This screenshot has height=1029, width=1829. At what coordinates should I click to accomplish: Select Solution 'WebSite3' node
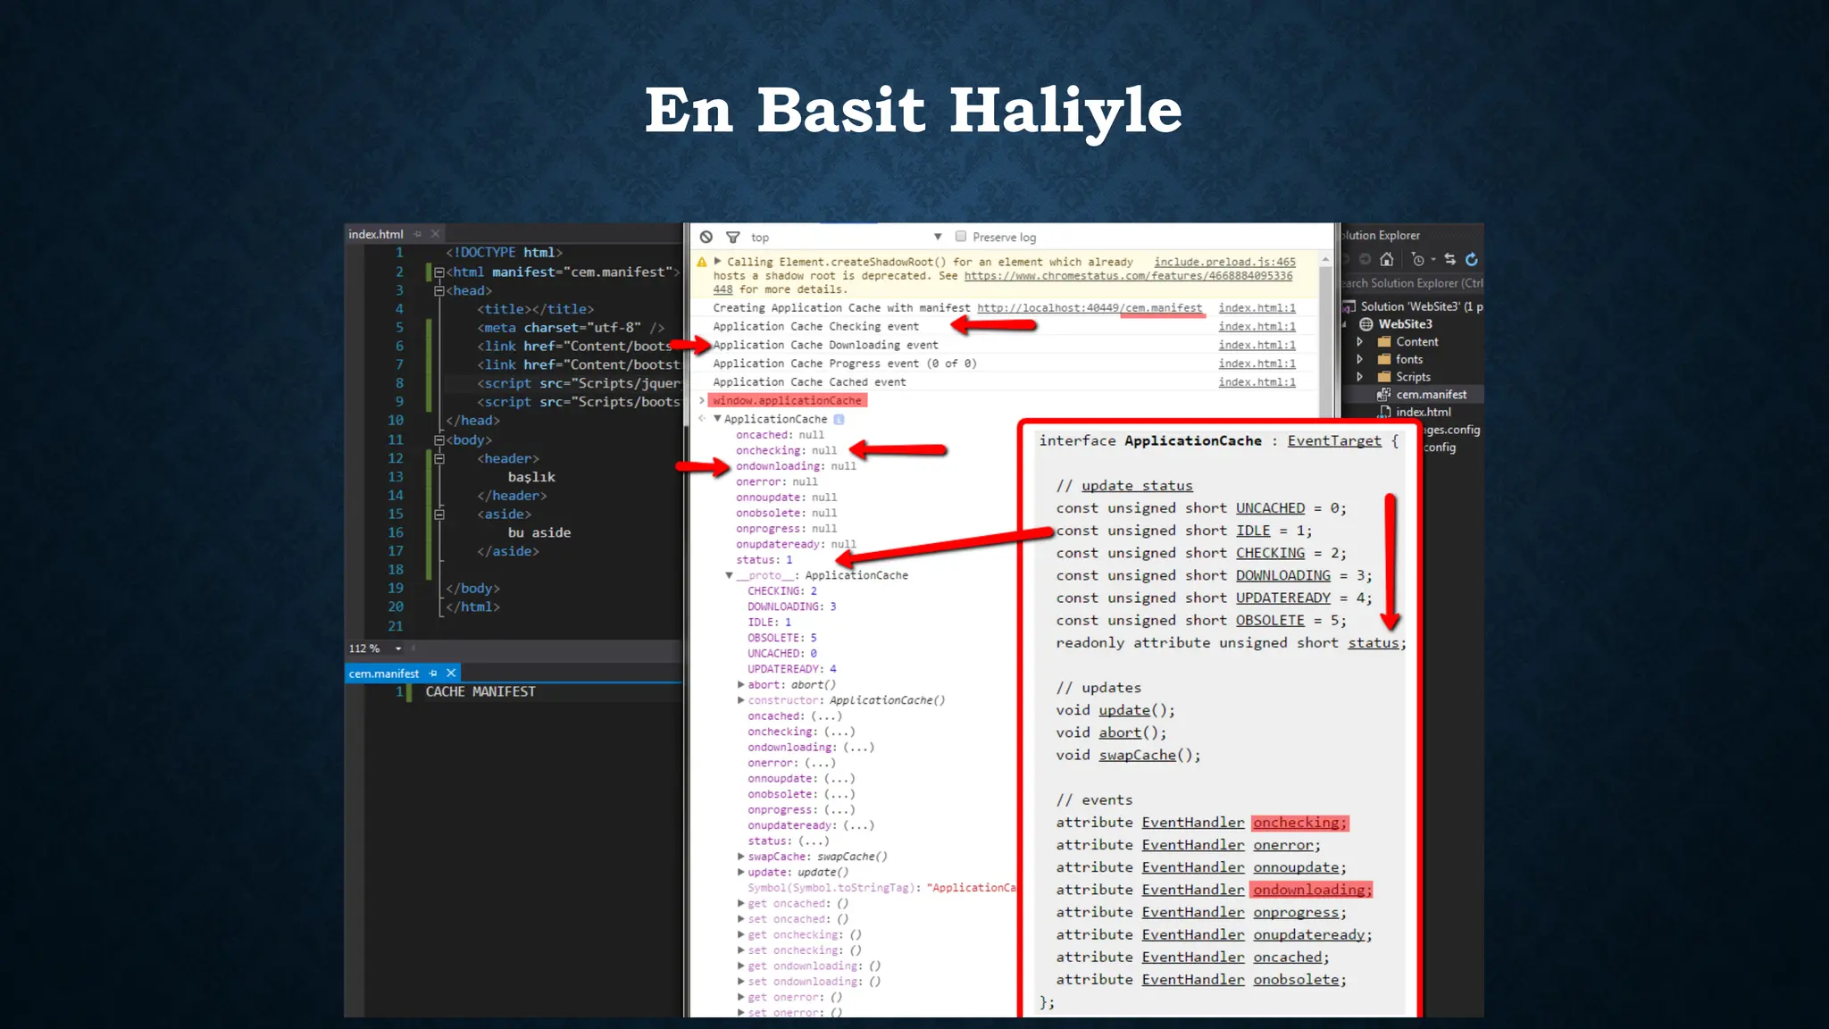point(1414,306)
